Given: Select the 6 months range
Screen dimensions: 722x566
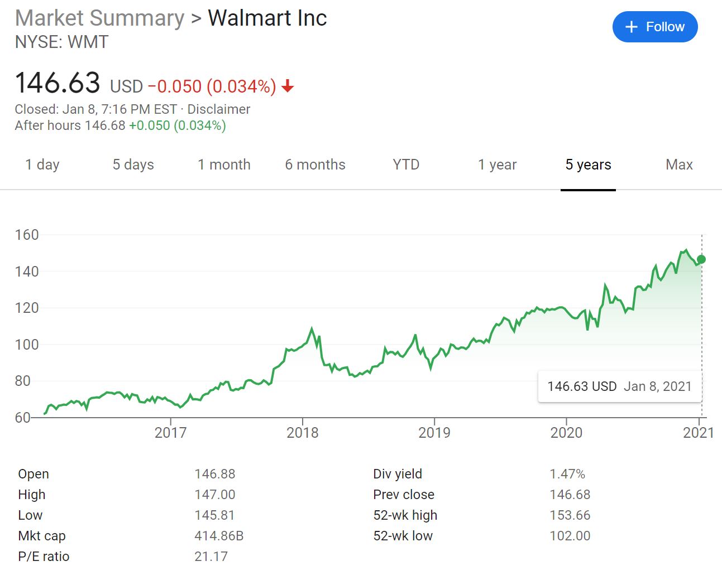Looking at the screenshot, I should 315,165.
